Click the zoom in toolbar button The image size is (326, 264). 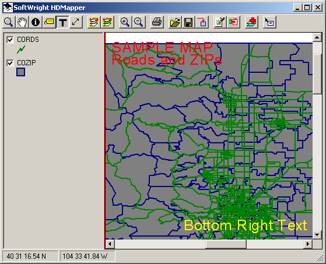[x=125, y=22]
